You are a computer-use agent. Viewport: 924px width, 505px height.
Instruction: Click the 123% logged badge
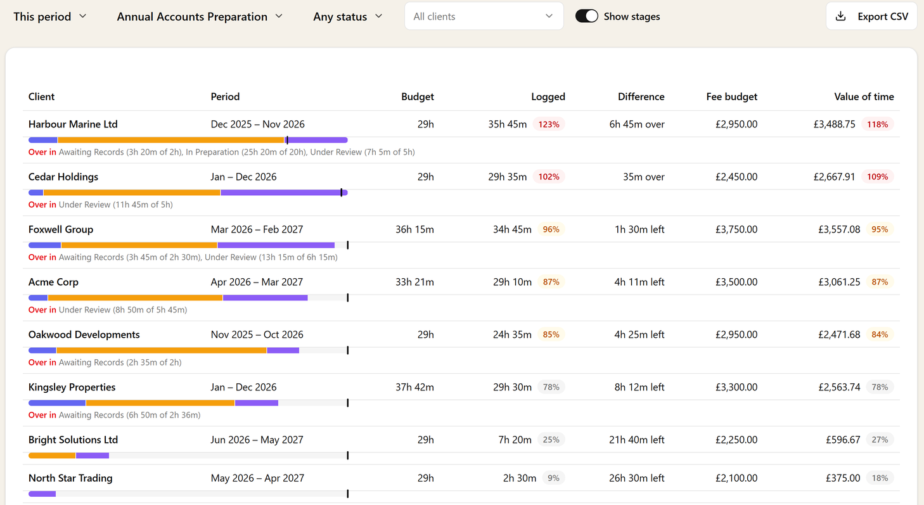(549, 124)
